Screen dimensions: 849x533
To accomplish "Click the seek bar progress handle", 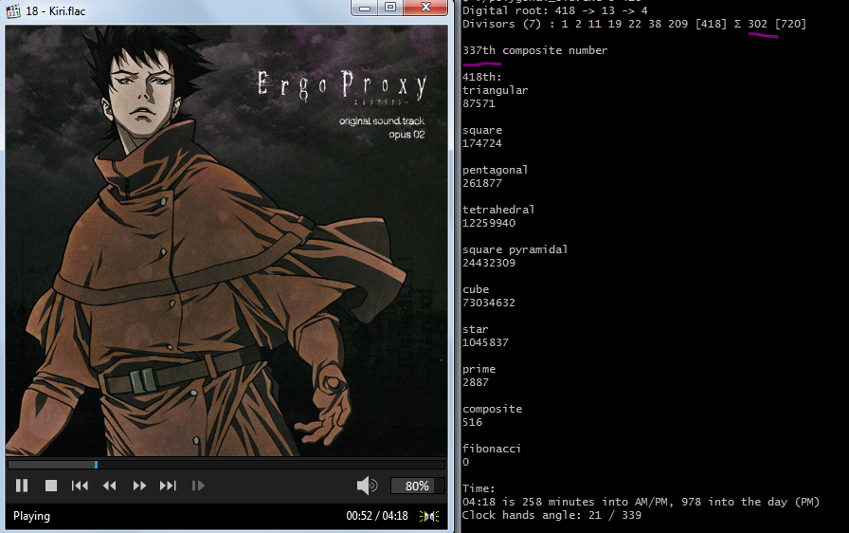I will pos(96,465).
